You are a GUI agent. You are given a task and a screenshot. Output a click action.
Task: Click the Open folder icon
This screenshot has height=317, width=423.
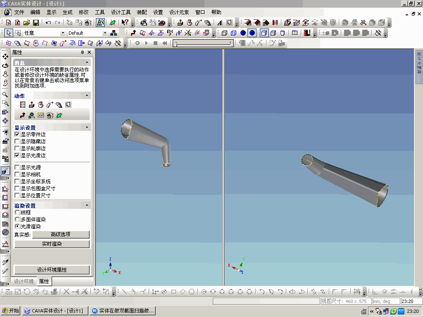click(x=26, y=23)
